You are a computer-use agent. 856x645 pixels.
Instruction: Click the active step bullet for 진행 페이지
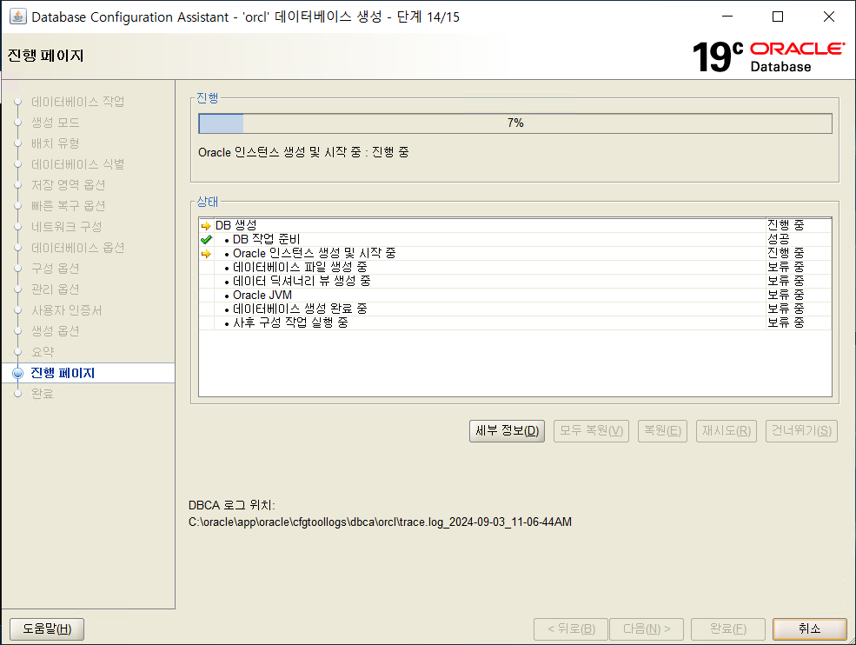18,373
